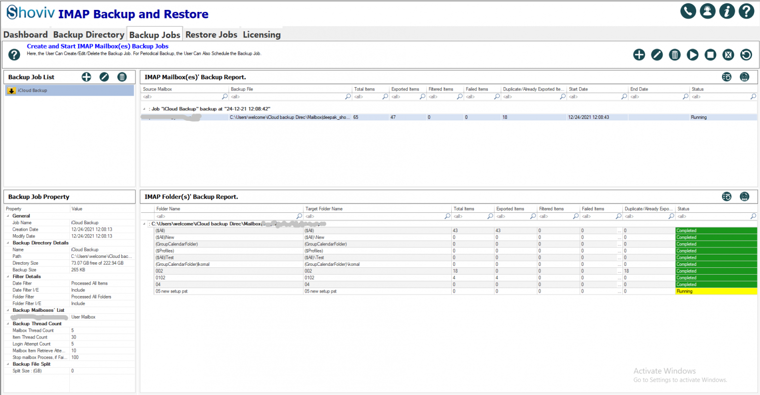Click the information 'i' icon
760x395 pixels.
[727, 11]
